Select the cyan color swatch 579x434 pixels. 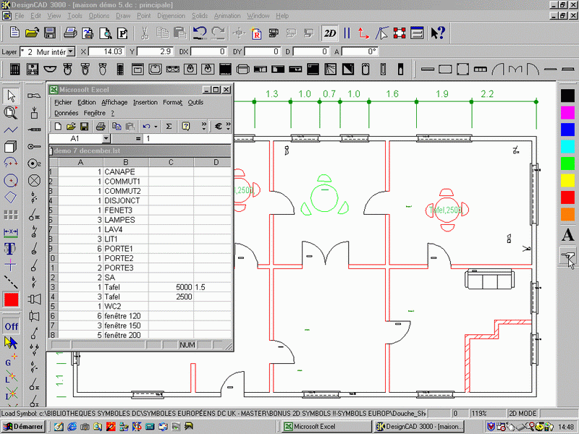pyautogui.click(x=568, y=147)
